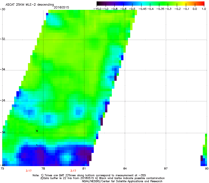Click the latitude label -38
Viewport: 209px width, 183px height.
[x=3, y=132]
